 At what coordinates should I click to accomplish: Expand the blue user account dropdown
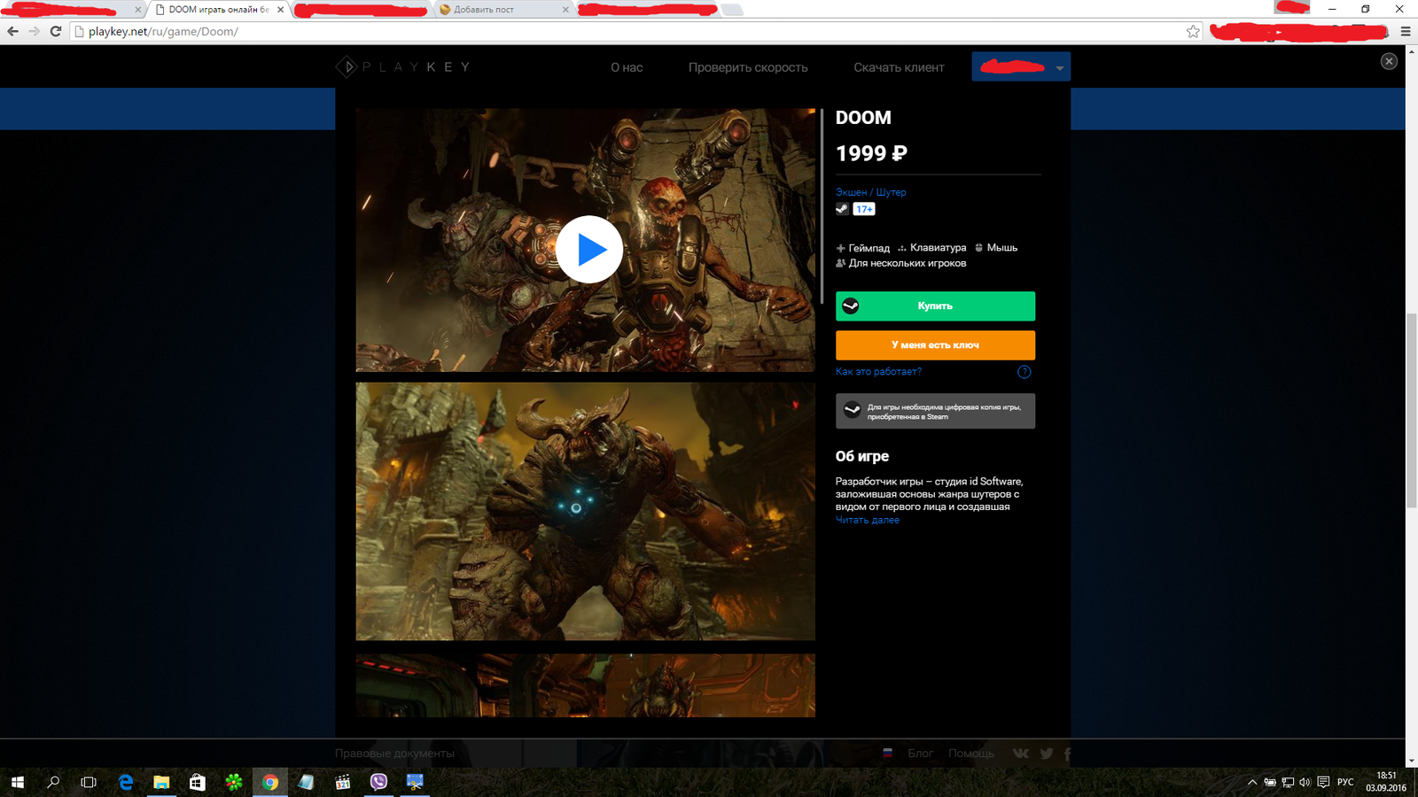pyautogui.click(x=1021, y=66)
